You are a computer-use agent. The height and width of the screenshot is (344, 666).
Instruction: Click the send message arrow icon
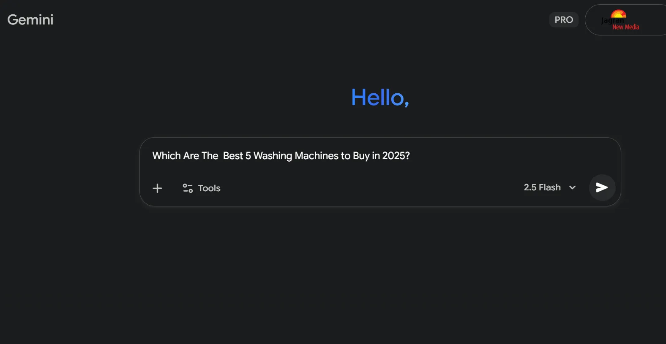tap(602, 187)
